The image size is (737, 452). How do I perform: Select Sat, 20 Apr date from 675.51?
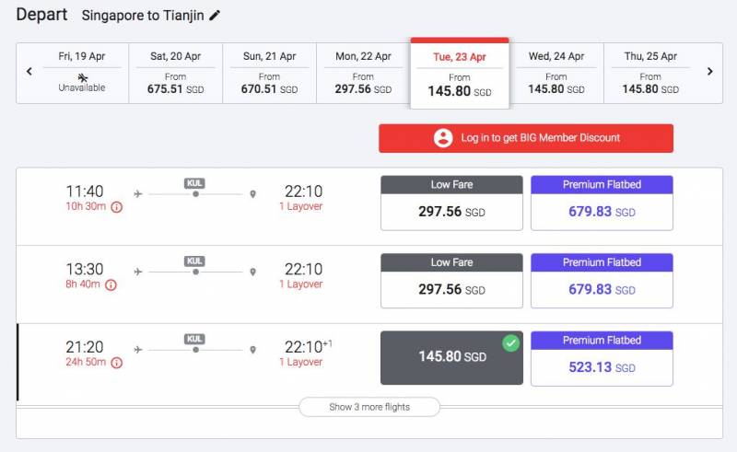[x=175, y=72]
